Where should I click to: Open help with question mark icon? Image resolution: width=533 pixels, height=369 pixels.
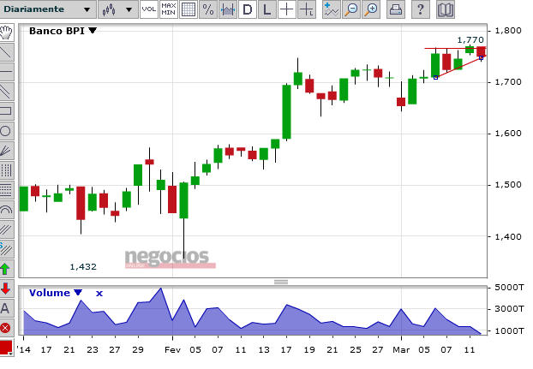point(421,9)
